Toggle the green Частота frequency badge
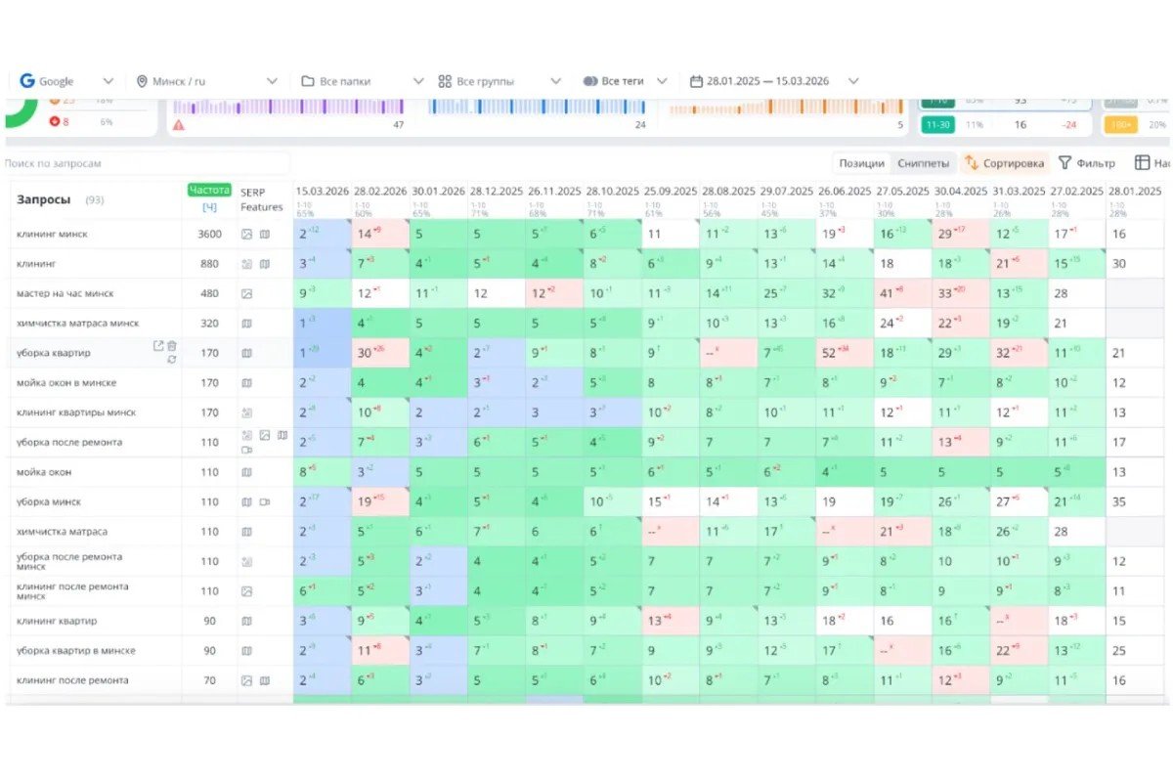This screenshot has width=1173, height=782. tap(209, 190)
